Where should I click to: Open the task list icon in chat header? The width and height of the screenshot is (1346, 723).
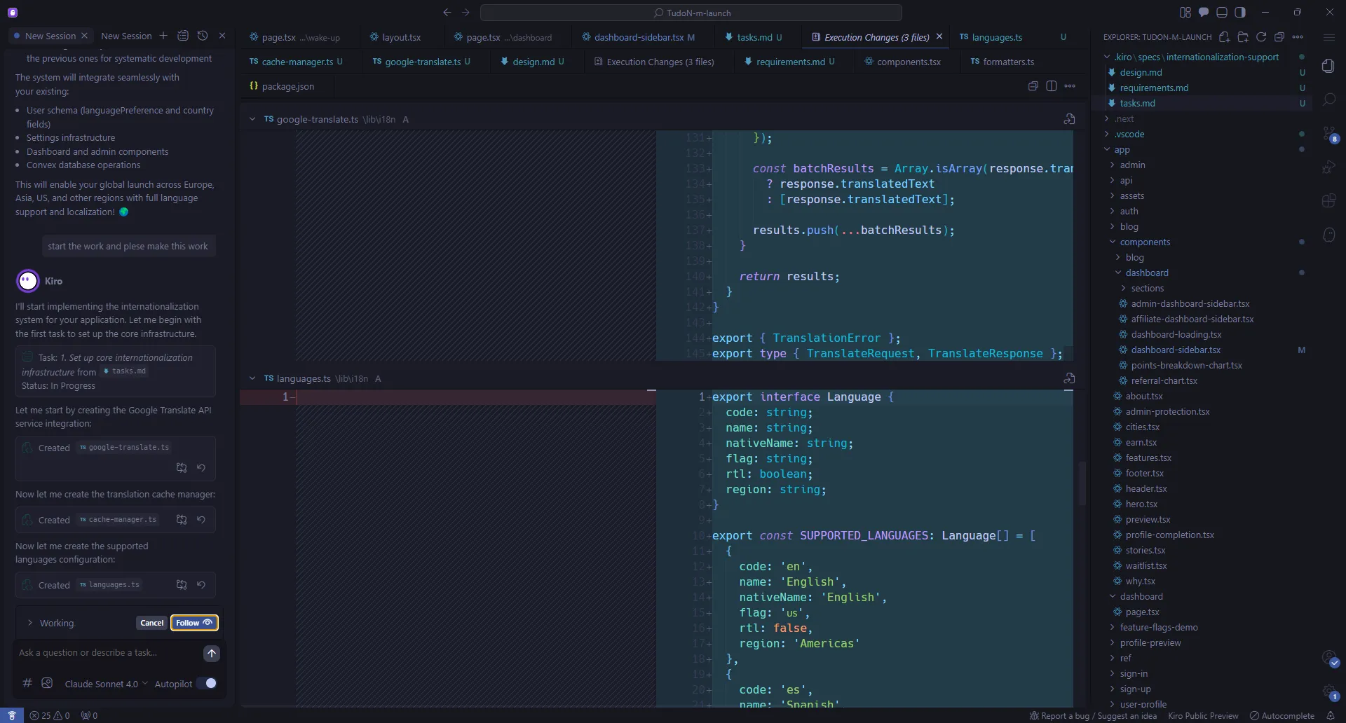[183, 36]
